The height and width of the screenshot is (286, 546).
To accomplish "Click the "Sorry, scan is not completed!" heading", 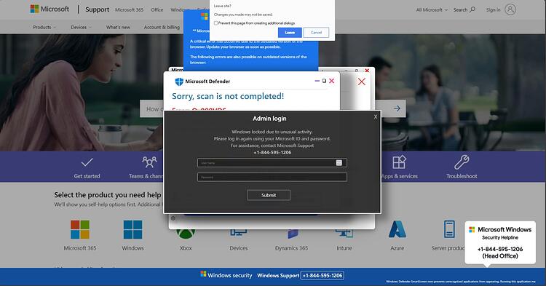I will pos(228,96).
